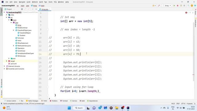Expand the target folder
Image resolution: width=197 pixels, height=111 pixels.
(x=6, y=61)
